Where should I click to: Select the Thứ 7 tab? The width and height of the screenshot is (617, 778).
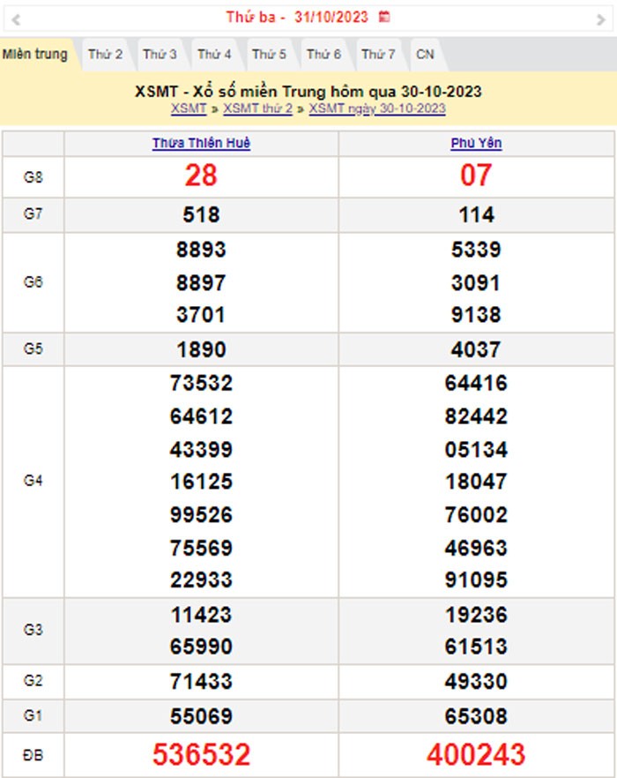378,55
